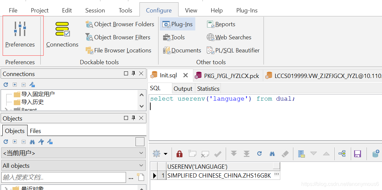Click the Plug-Ins button in Other tools

point(178,24)
